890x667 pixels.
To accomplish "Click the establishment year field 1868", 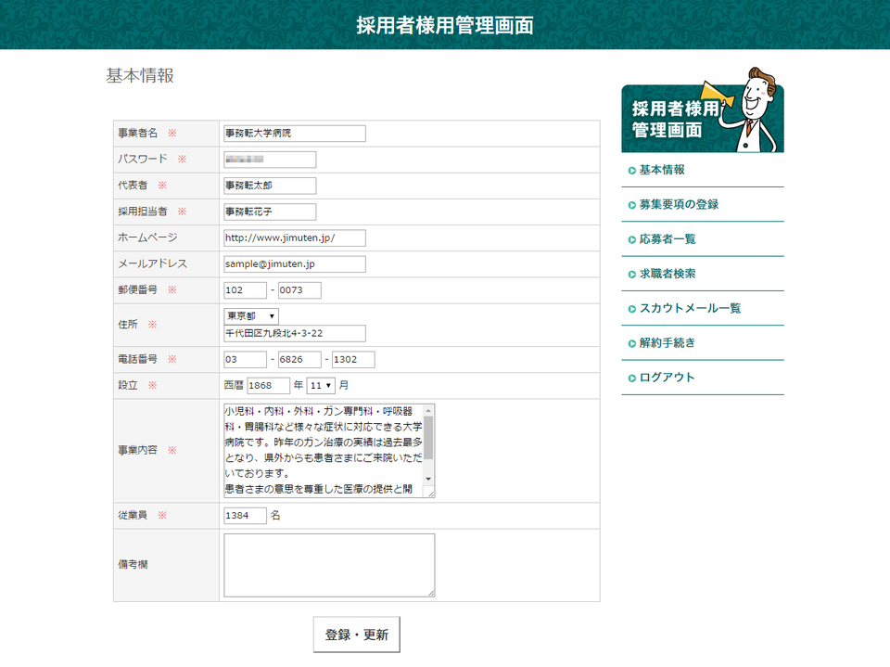I will pos(269,386).
